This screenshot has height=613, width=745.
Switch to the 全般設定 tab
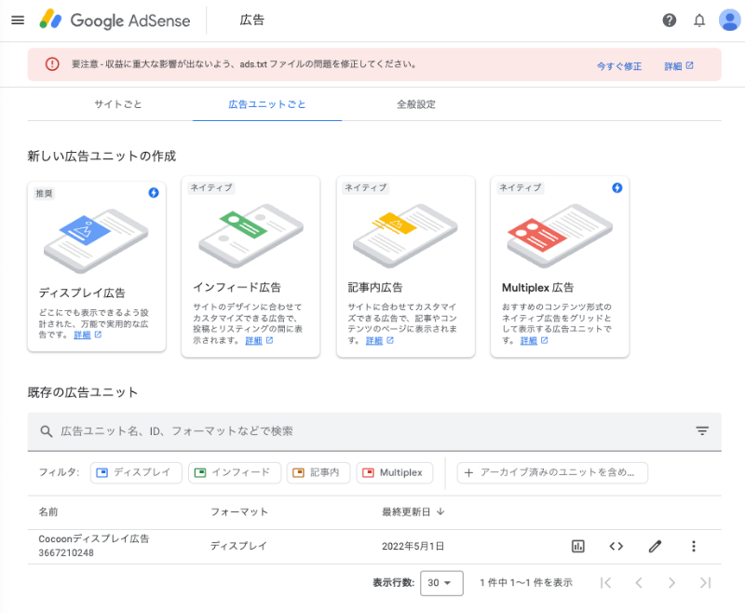coord(415,104)
